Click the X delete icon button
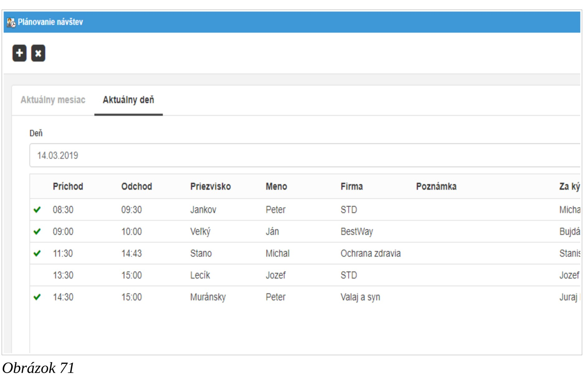Viewport: 584px width, 379px height. [x=38, y=53]
